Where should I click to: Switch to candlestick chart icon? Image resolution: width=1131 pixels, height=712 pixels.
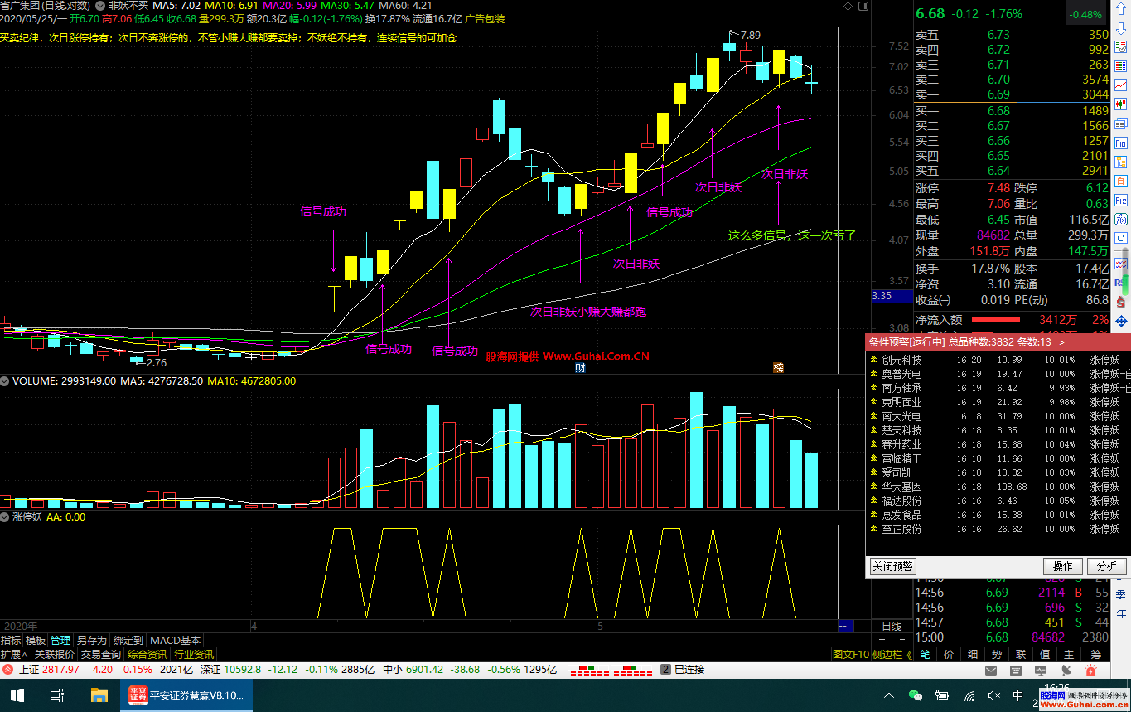(x=1121, y=104)
